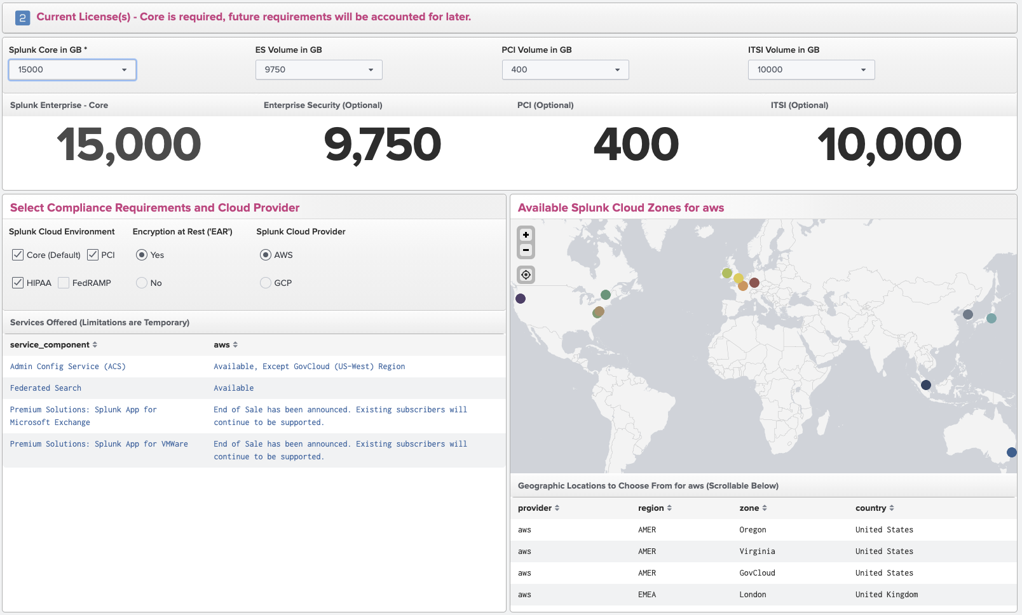Zoom out on the cloud zones map
The height and width of the screenshot is (615, 1022).
pos(526,250)
